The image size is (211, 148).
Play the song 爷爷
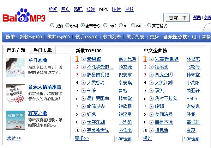pyautogui.click(x=83, y=91)
